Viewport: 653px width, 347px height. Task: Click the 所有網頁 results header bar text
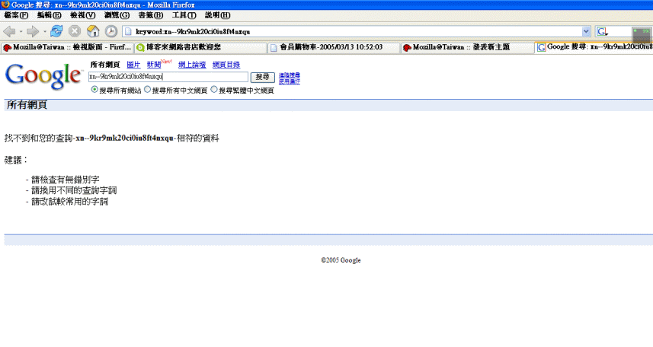(27, 105)
